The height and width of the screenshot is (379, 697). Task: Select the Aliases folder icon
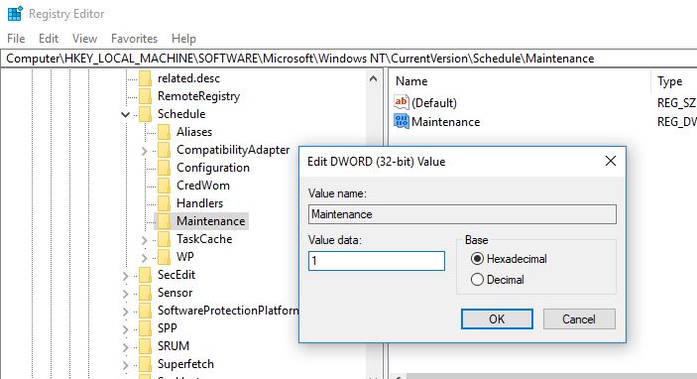pos(164,132)
